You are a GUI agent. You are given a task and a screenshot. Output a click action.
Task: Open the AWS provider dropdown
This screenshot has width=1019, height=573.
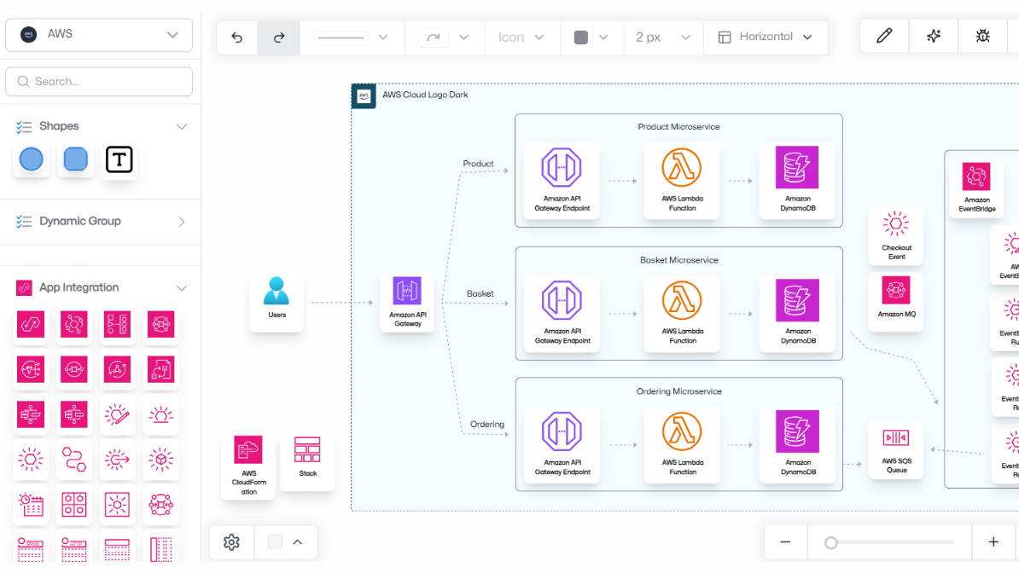pos(99,35)
